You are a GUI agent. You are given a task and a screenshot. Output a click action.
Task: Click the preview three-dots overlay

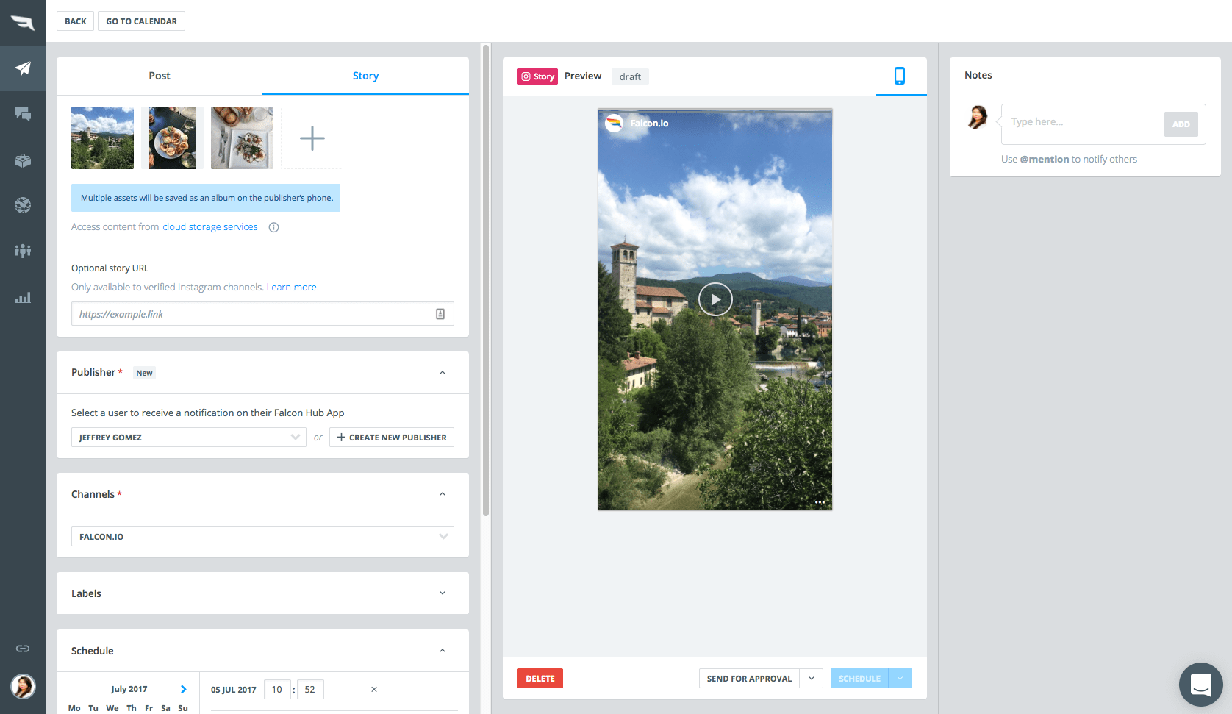click(820, 502)
